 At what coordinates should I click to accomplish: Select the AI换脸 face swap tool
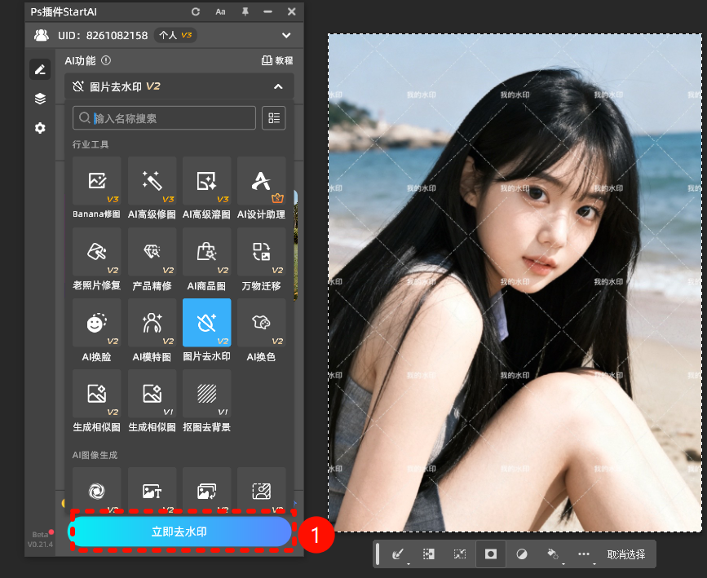pyautogui.click(x=96, y=323)
